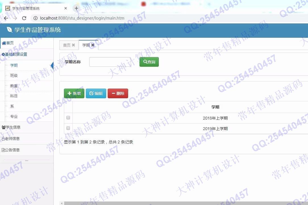Open 学期 in the sidebar submenu
This screenshot has width=308, height=205.
pos(14,65)
